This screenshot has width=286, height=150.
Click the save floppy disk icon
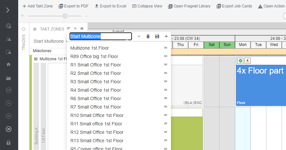tap(157, 36)
